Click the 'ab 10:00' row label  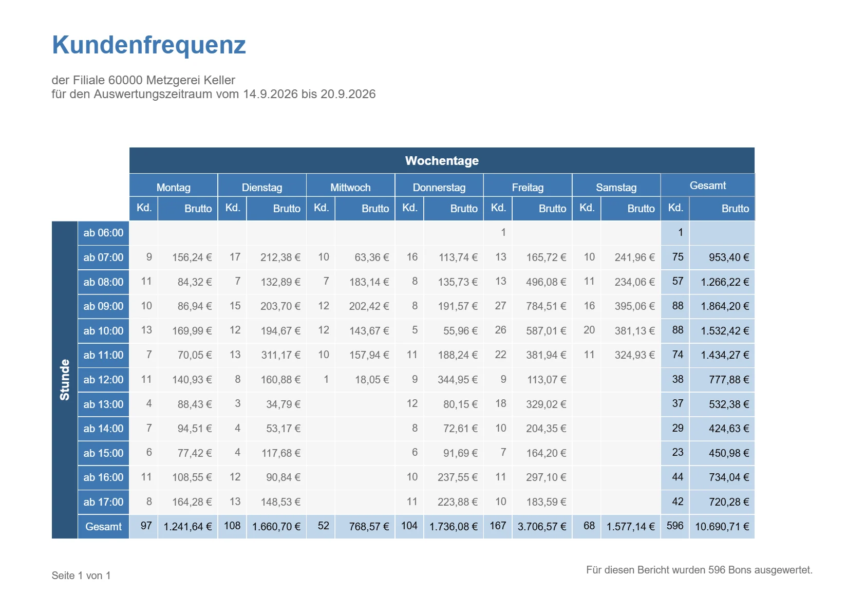point(103,331)
